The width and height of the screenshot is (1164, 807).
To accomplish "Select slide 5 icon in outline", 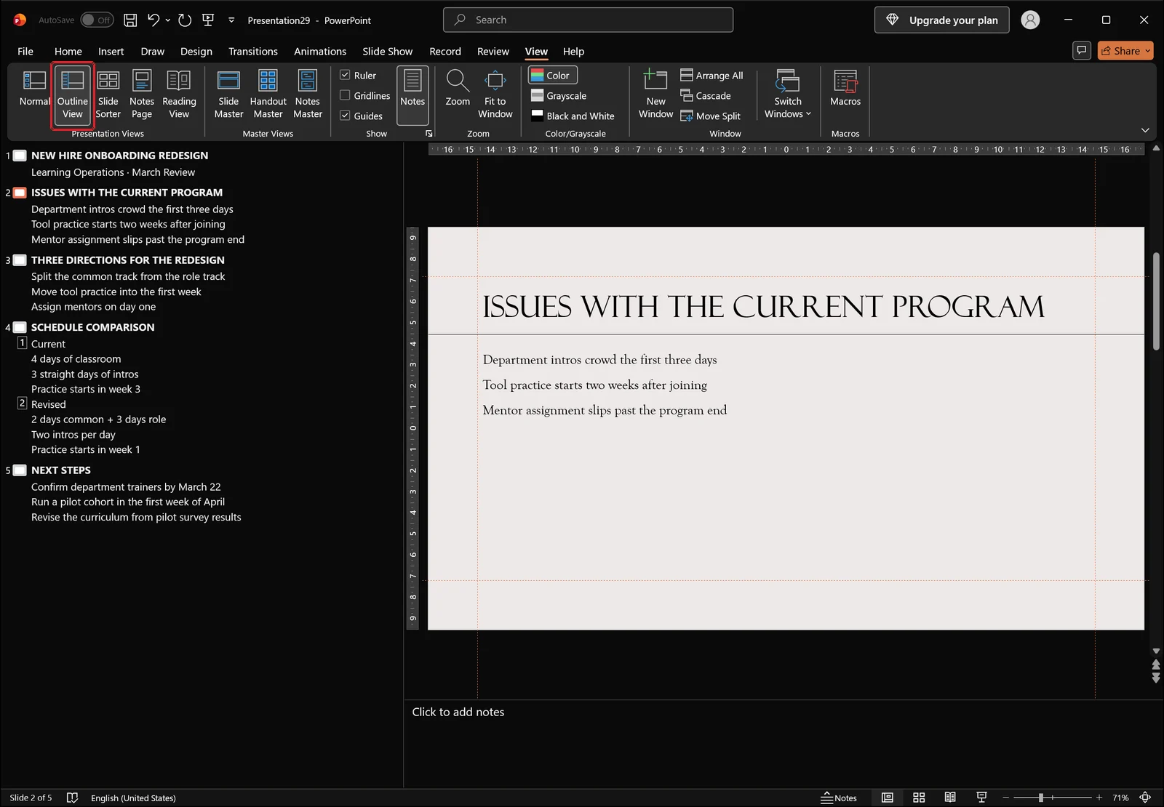I will click(x=20, y=470).
